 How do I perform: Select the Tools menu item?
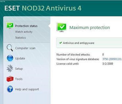pyautogui.click(x=19, y=79)
